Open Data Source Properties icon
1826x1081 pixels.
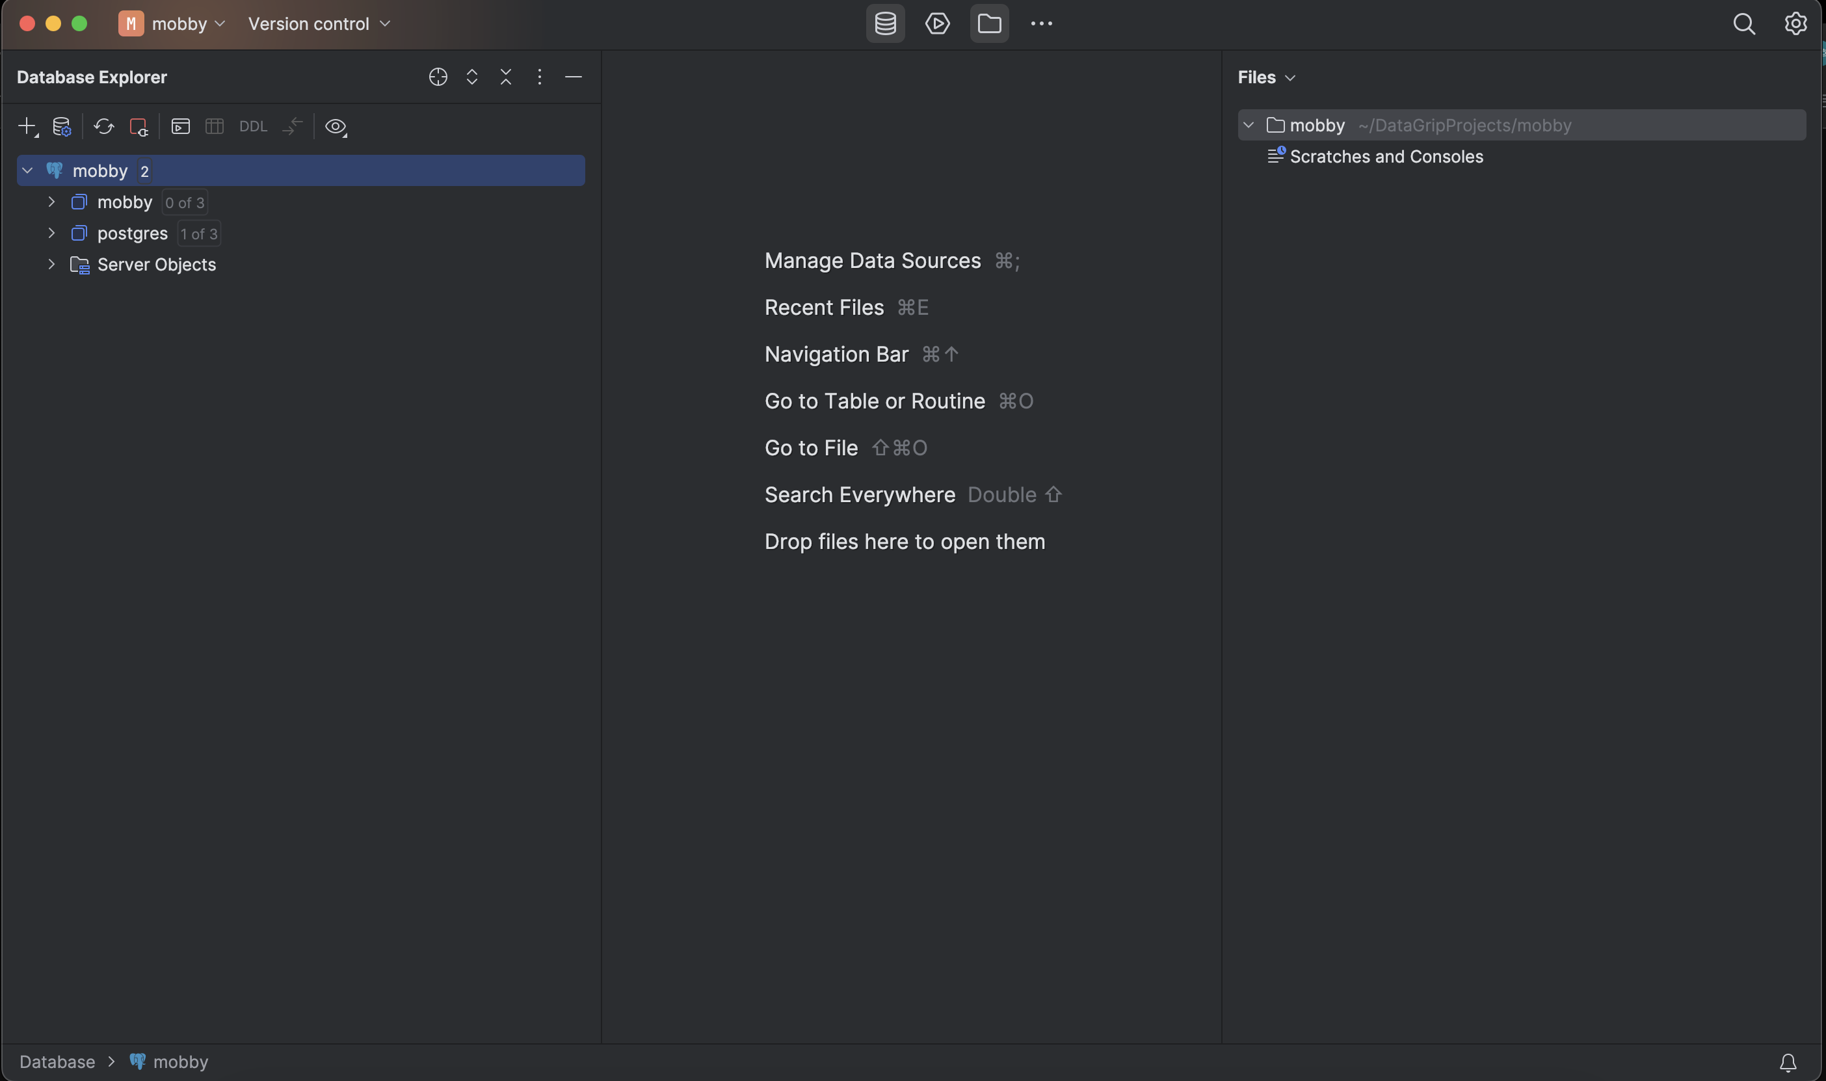[x=62, y=126]
